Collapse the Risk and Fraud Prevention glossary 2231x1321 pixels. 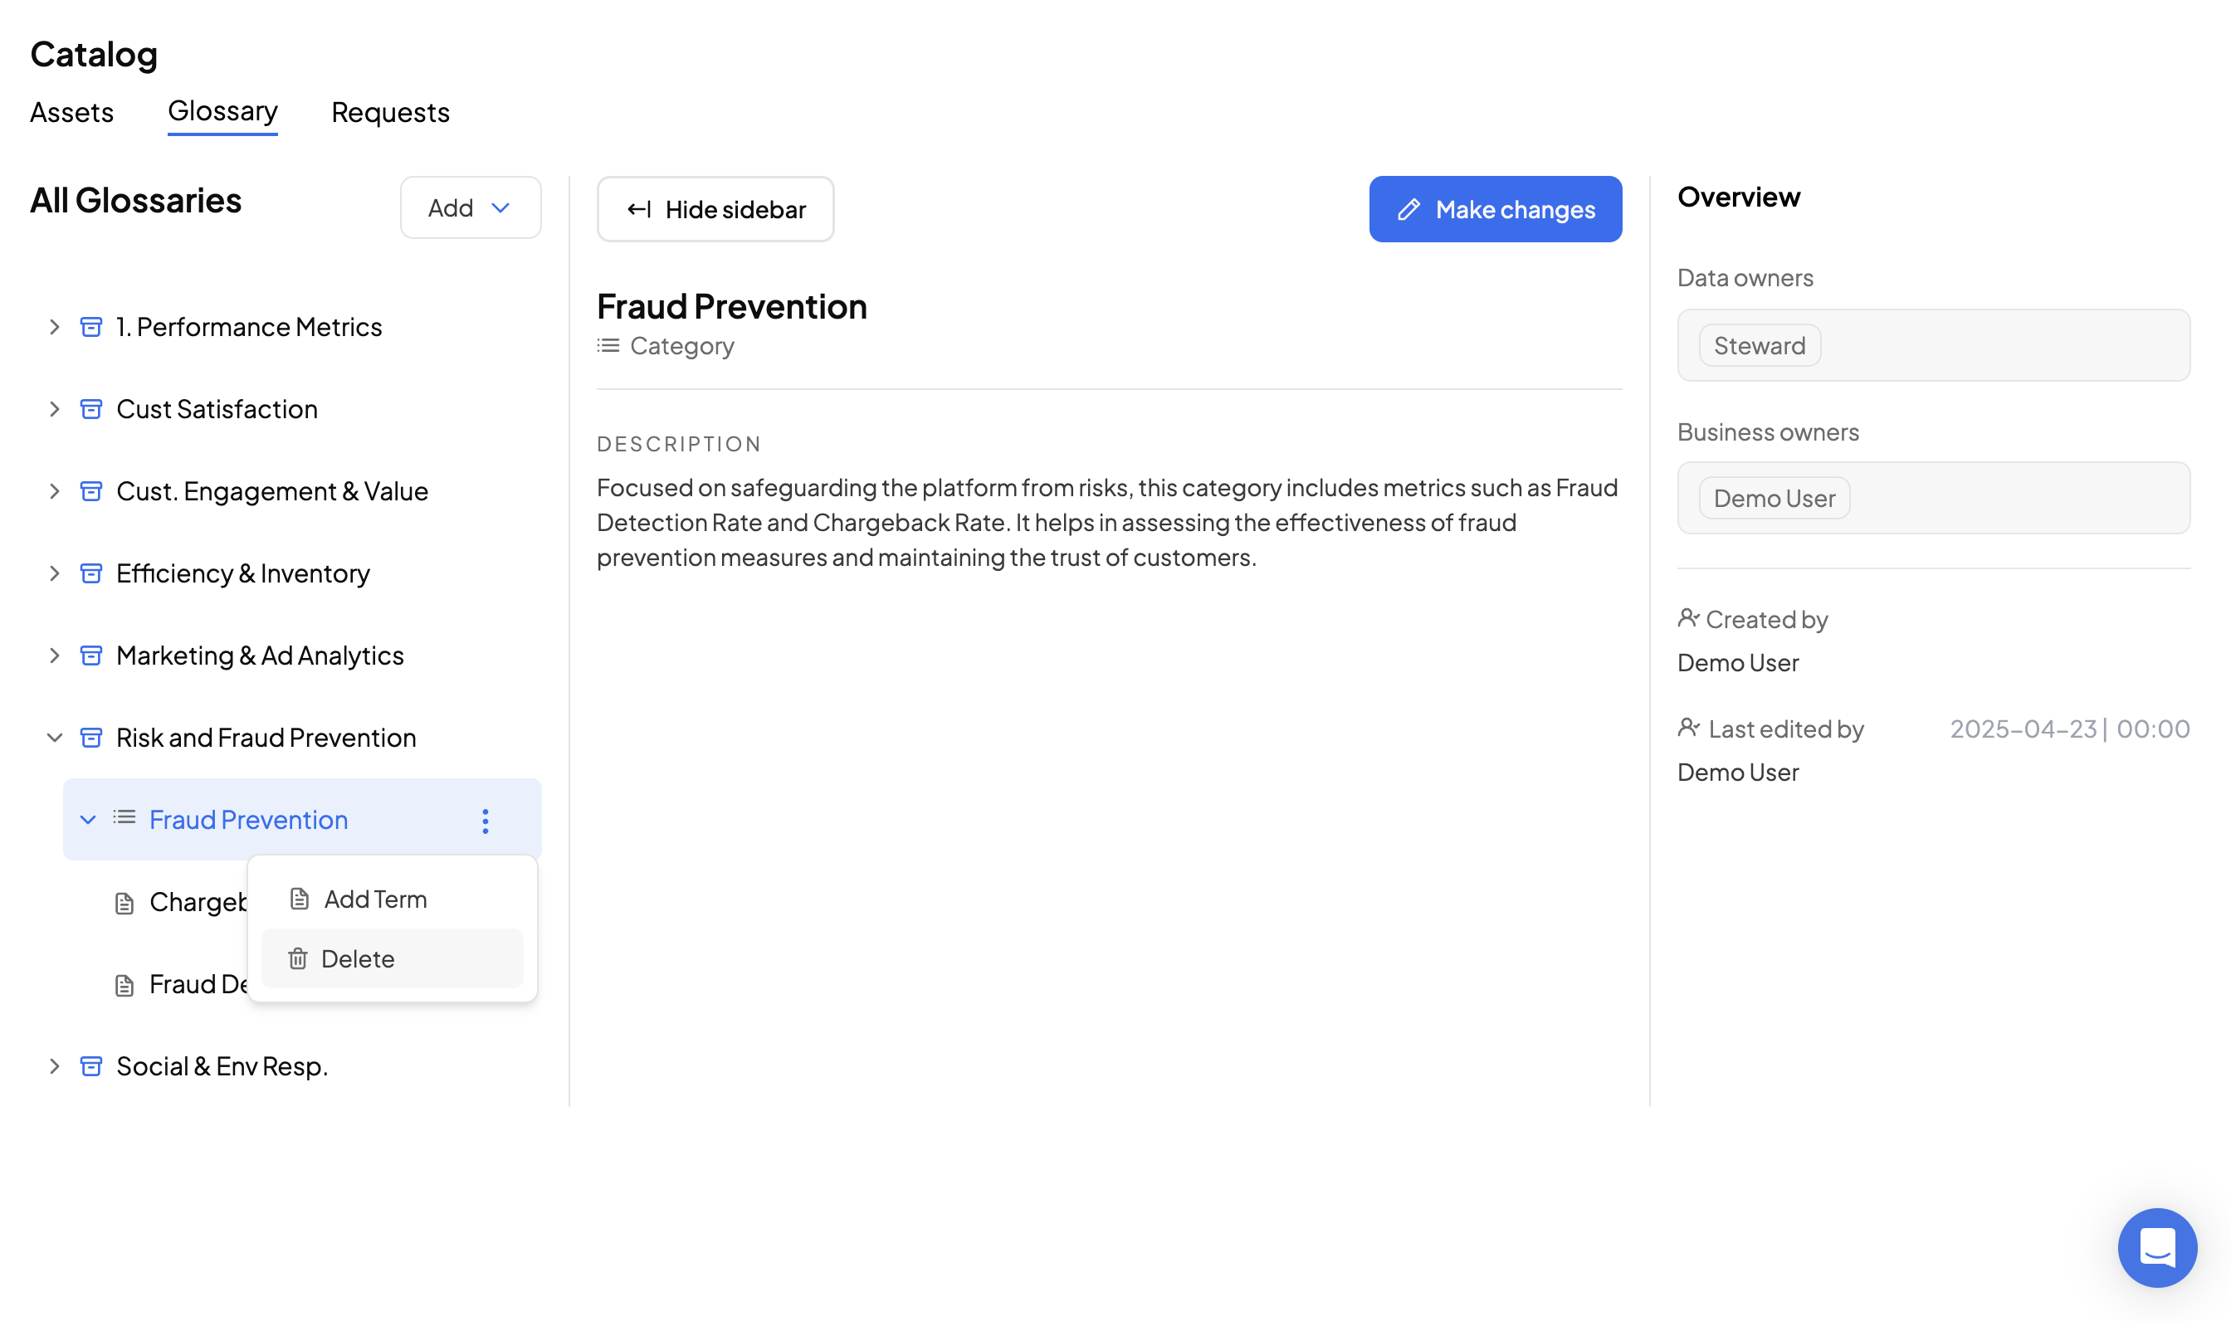[x=54, y=737]
